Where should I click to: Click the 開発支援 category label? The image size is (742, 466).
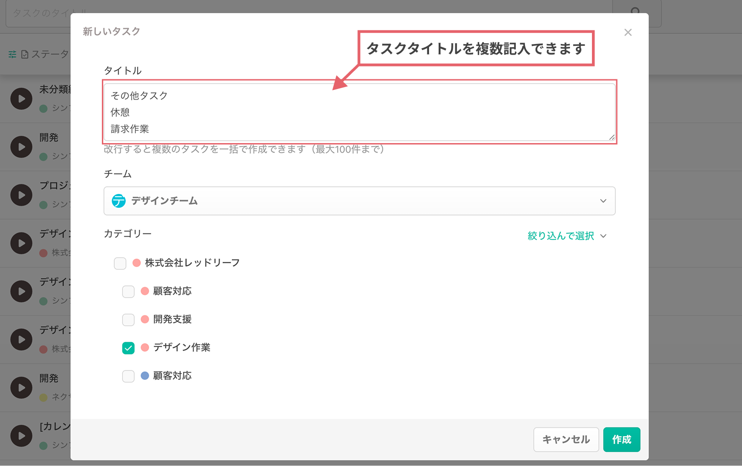173,319
